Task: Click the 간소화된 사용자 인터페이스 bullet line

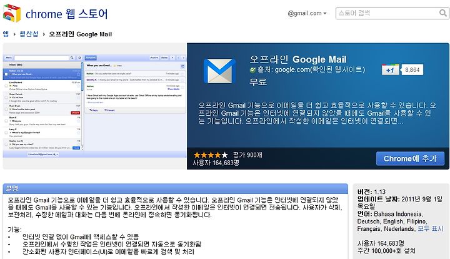Action: point(108,252)
